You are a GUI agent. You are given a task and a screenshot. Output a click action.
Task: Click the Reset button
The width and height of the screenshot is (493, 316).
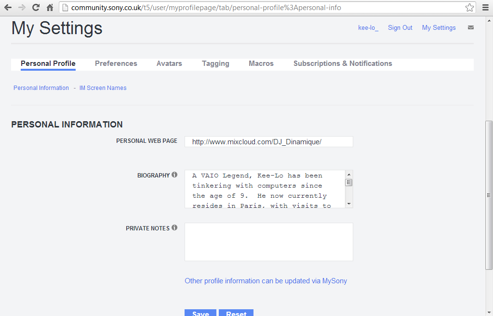(x=236, y=313)
